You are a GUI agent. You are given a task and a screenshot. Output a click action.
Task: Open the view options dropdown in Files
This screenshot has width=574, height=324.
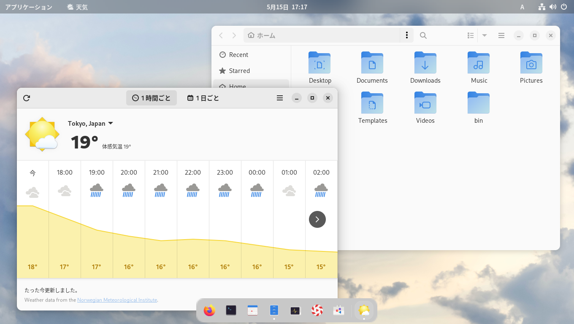click(x=484, y=35)
